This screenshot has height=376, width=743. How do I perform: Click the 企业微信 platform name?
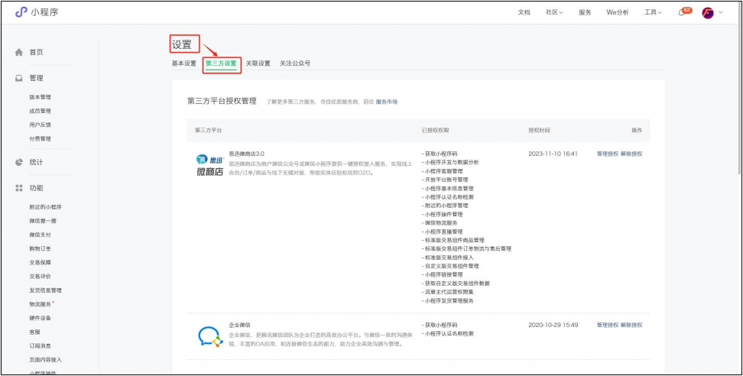[240, 326]
